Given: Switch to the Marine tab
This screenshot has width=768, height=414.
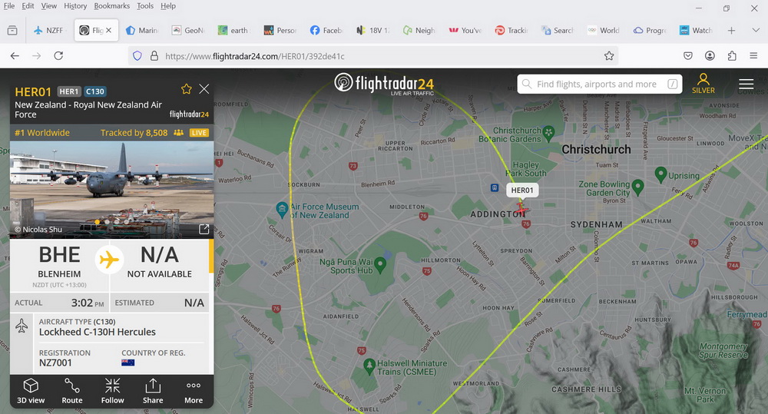Looking at the screenshot, I should tap(143, 31).
